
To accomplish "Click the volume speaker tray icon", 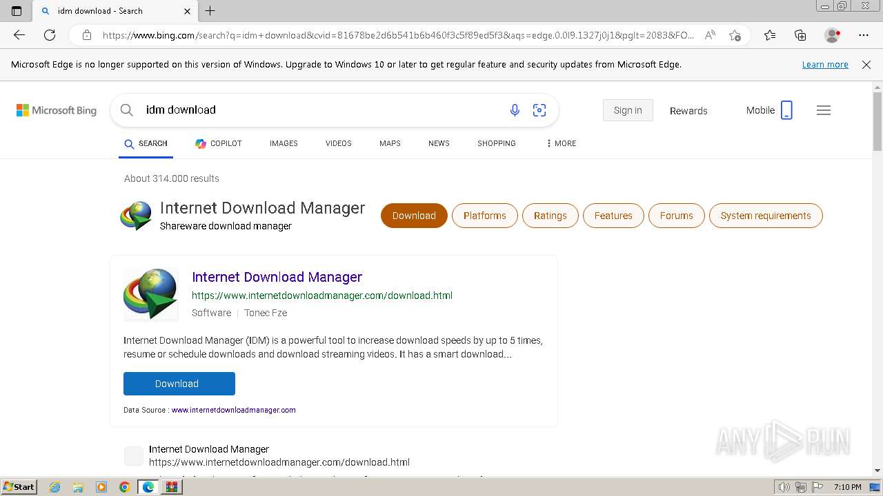I will pyautogui.click(x=784, y=487).
